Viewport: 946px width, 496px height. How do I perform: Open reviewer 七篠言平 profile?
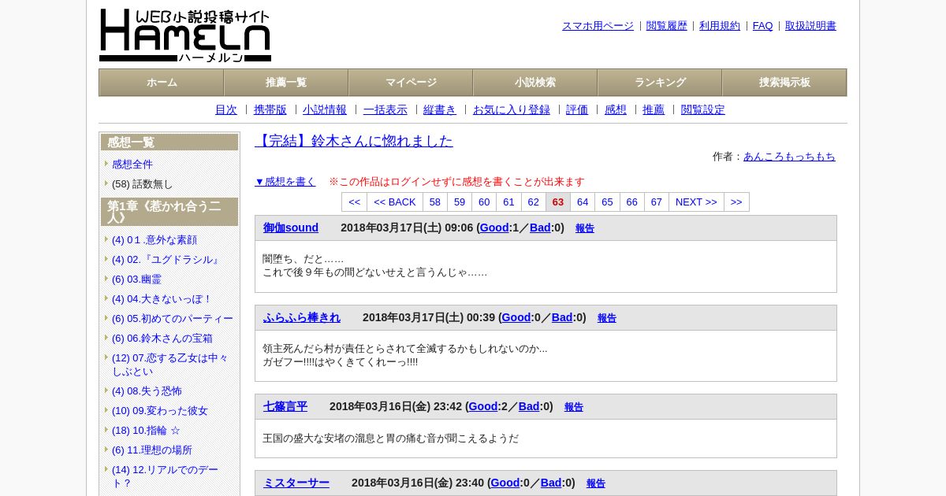pyautogui.click(x=285, y=407)
